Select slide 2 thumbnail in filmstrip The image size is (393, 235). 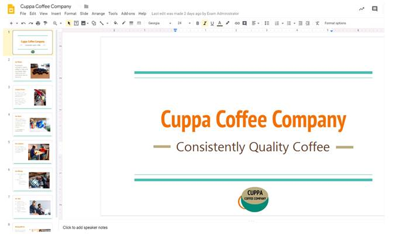click(x=33, y=70)
